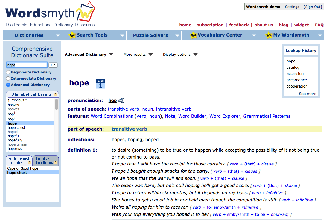329x220 pixels.
Task: Open the Display options dropdown
Action: pyautogui.click(x=180, y=55)
